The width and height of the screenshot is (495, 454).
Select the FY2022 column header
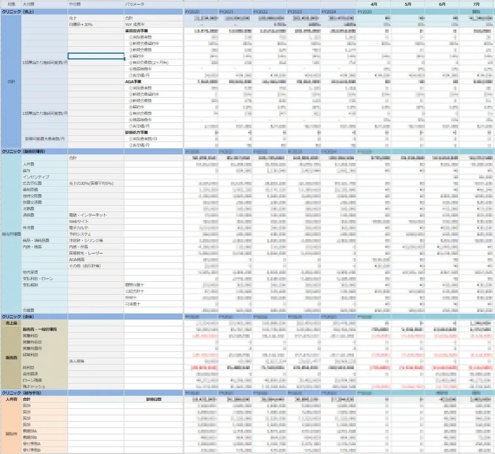[x=270, y=12]
